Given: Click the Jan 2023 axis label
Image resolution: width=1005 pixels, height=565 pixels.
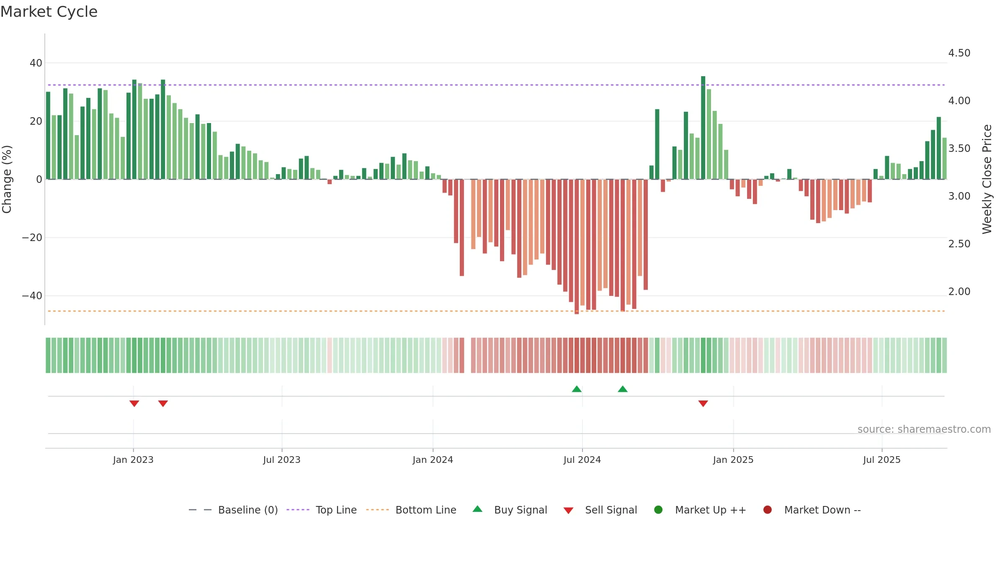Looking at the screenshot, I should tap(133, 460).
